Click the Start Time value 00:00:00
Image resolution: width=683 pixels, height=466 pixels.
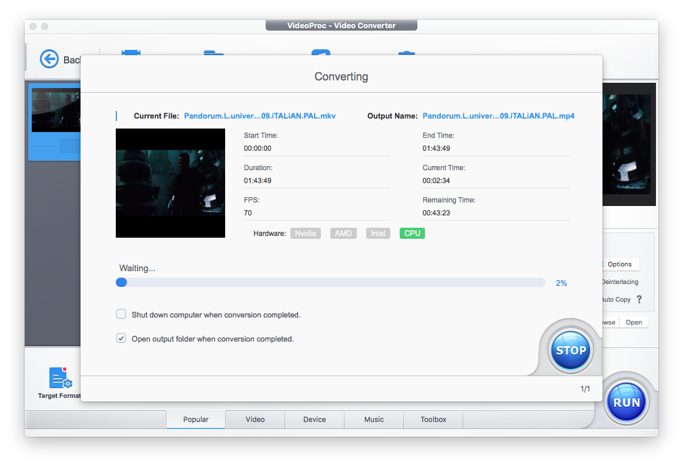pyautogui.click(x=257, y=148)
